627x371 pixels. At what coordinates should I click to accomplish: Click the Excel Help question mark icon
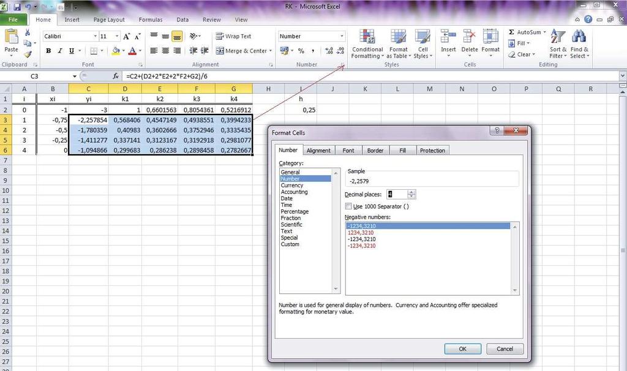coord(588,19)
